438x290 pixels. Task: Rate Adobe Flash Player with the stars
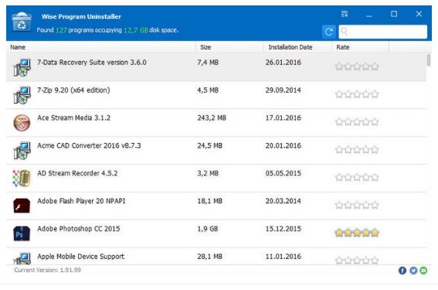point(357,205)
